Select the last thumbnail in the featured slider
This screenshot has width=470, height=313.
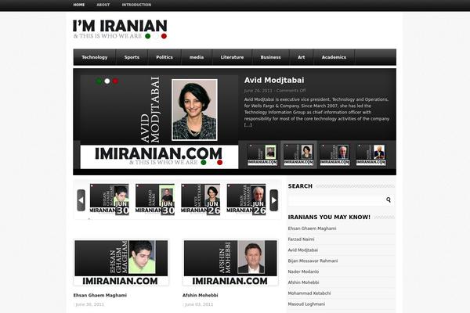371,155
